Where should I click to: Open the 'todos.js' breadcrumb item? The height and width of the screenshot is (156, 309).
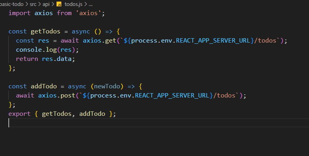tap(73, 4)
